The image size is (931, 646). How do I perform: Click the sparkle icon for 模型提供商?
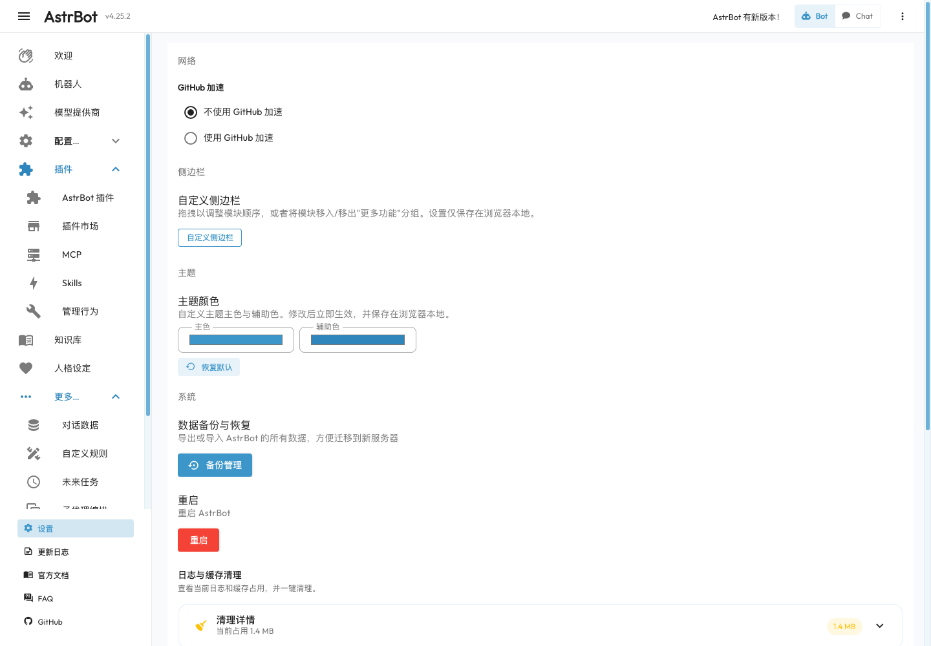pyautogui.click(x=26, y=112)
